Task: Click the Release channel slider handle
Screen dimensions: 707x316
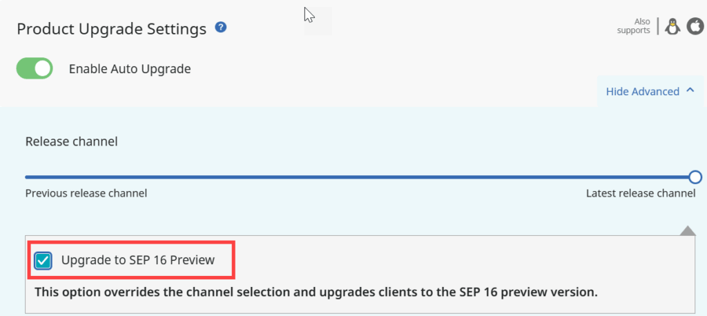Action: (695, 177)
